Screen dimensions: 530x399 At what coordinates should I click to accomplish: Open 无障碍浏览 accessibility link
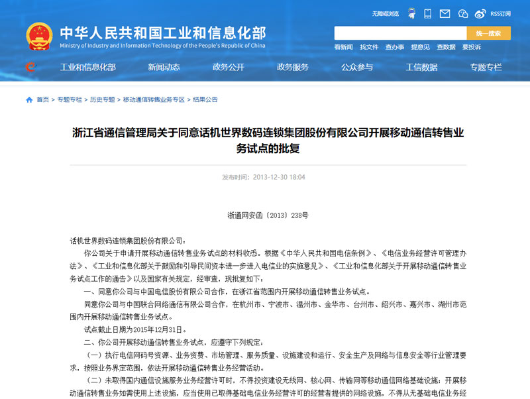coord(385,13)
